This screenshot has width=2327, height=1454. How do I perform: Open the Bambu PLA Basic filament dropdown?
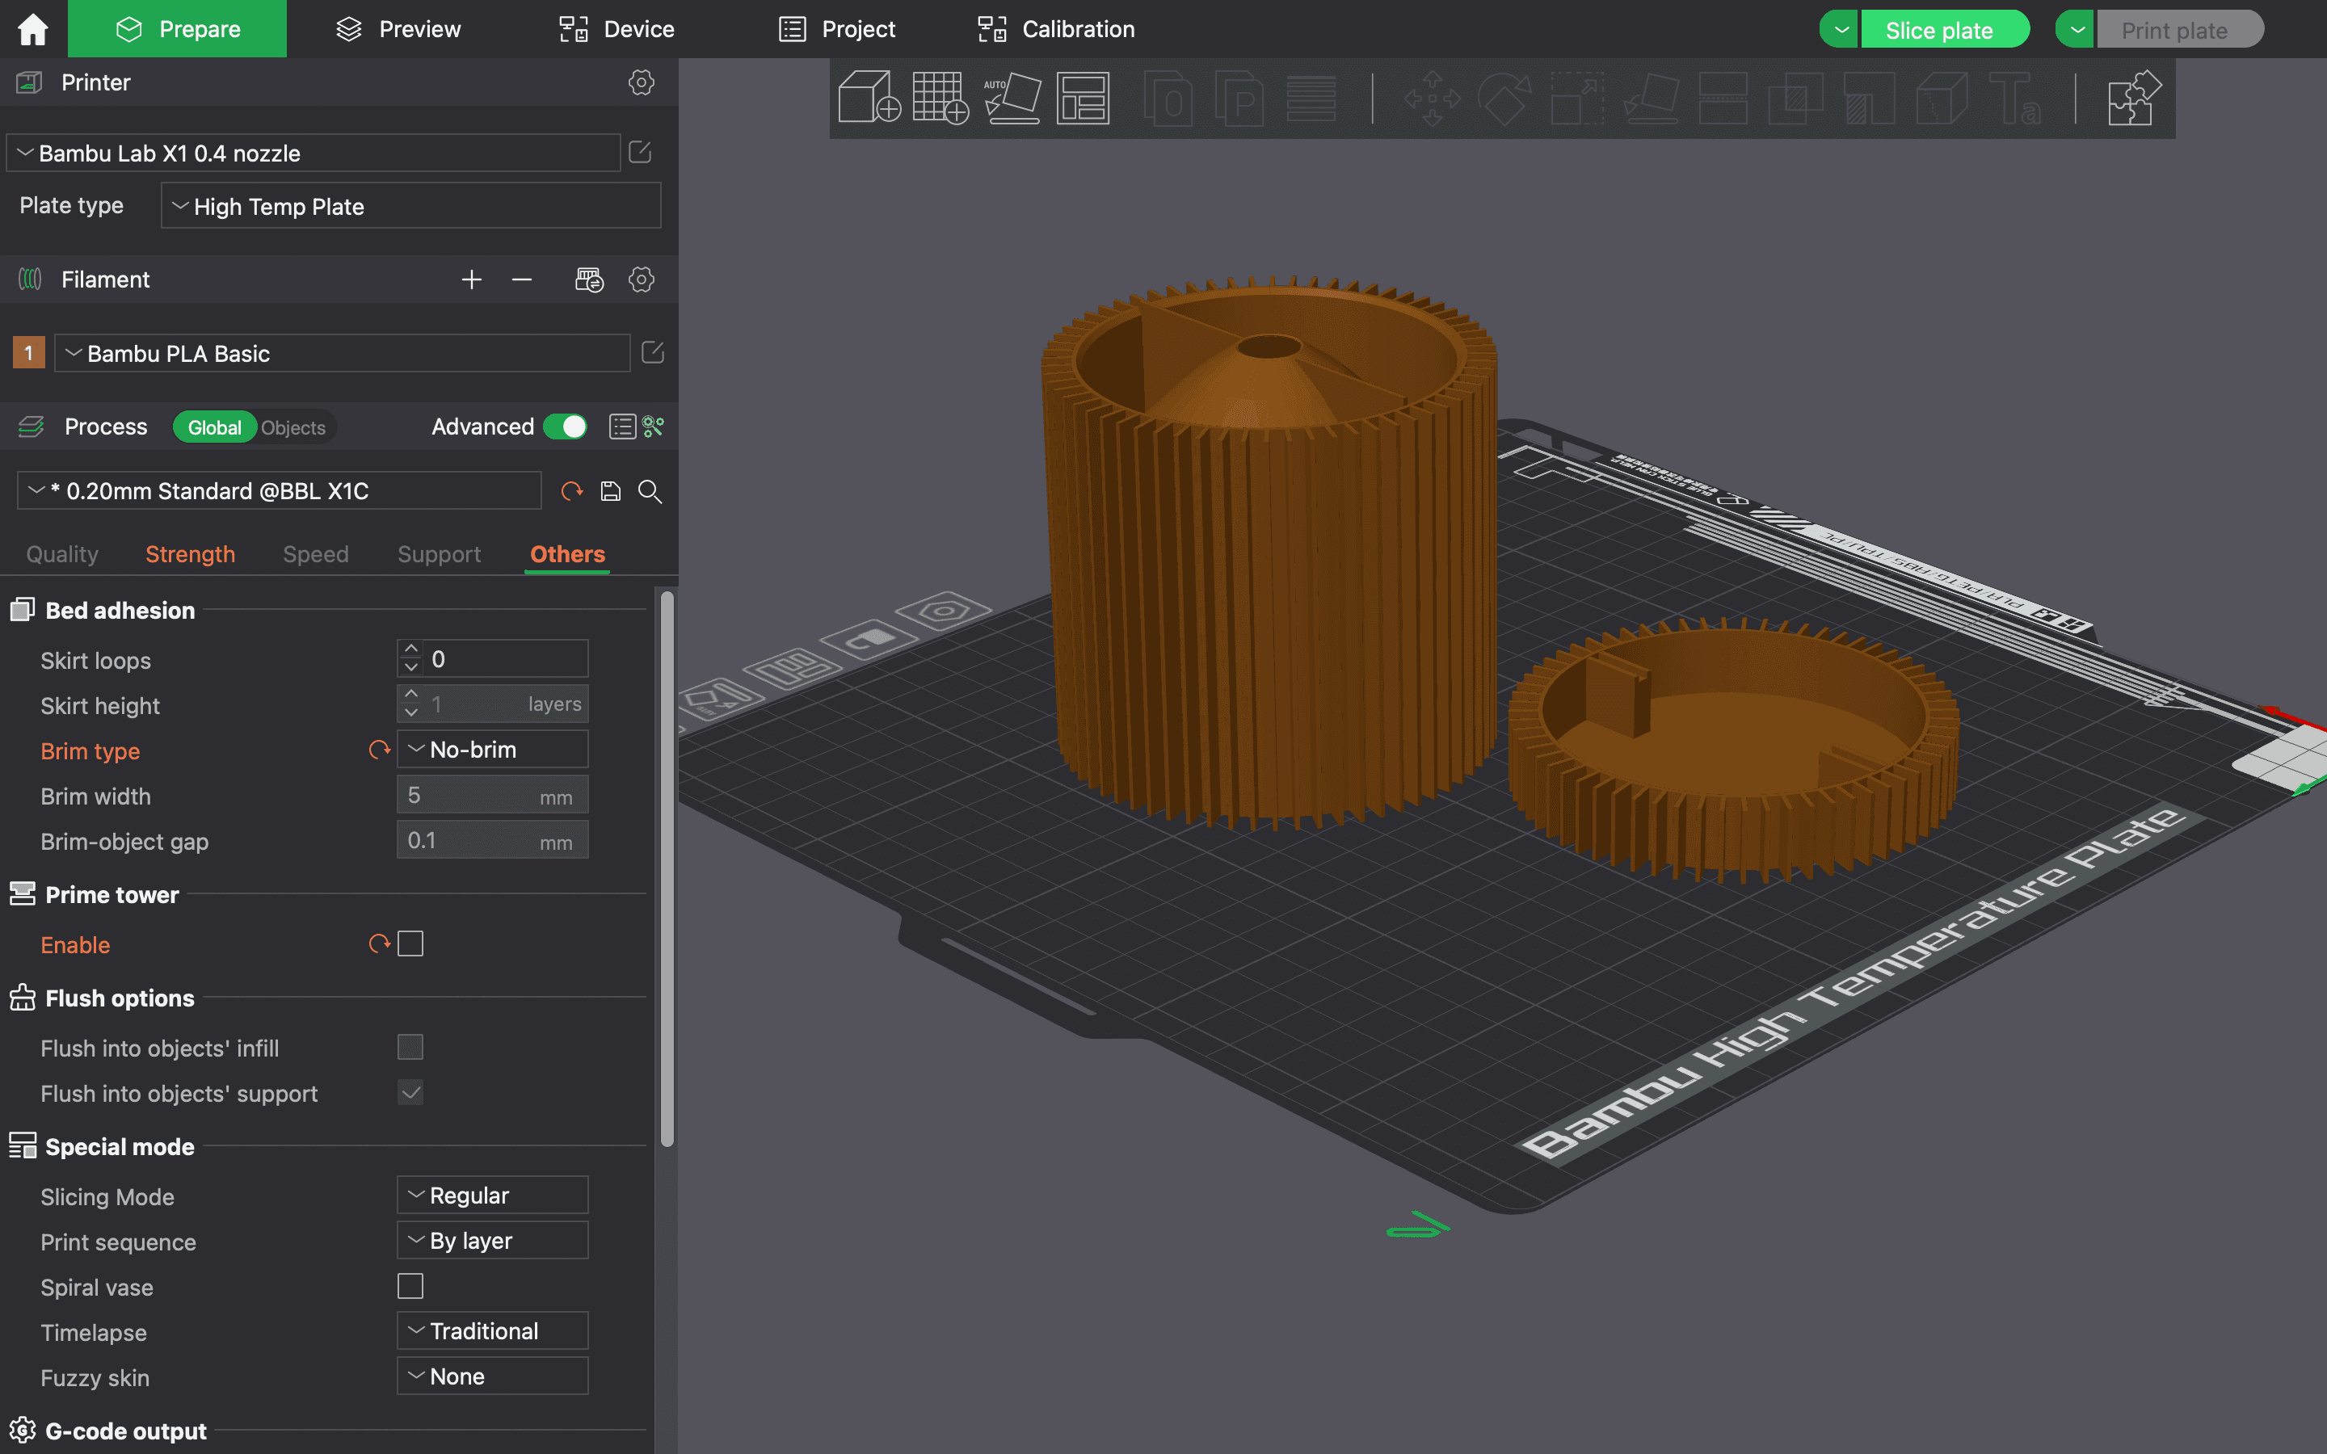coord(343,353)
